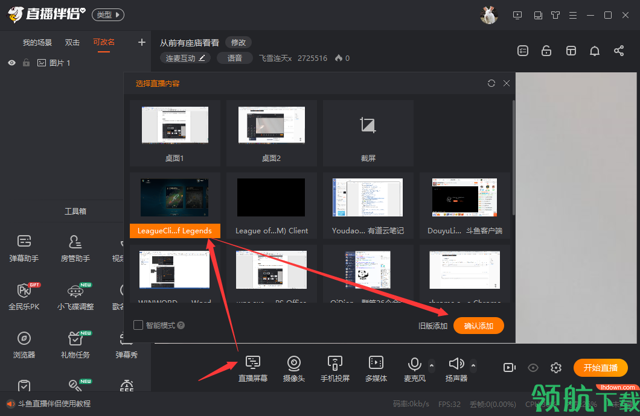Open the layout panel icon in header
The width and height of the screenshot is (640, 416).
coord(571,51)
